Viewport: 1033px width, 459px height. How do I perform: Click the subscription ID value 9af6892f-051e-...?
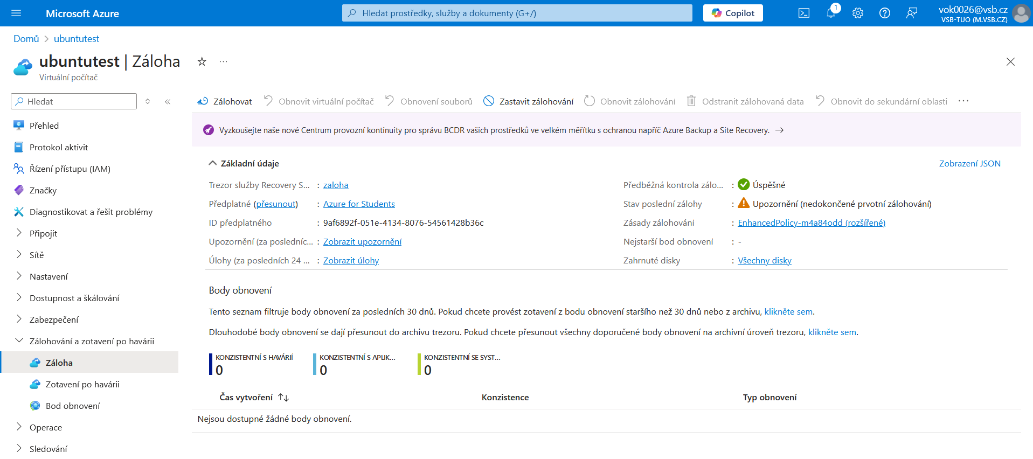tap(403, 222)
